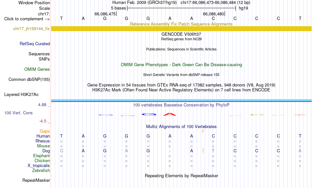Select the Mouse alignment row label

coord(44,146)
